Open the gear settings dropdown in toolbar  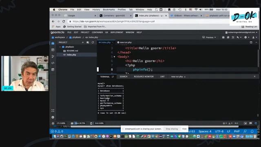click(x=246, y=37)
